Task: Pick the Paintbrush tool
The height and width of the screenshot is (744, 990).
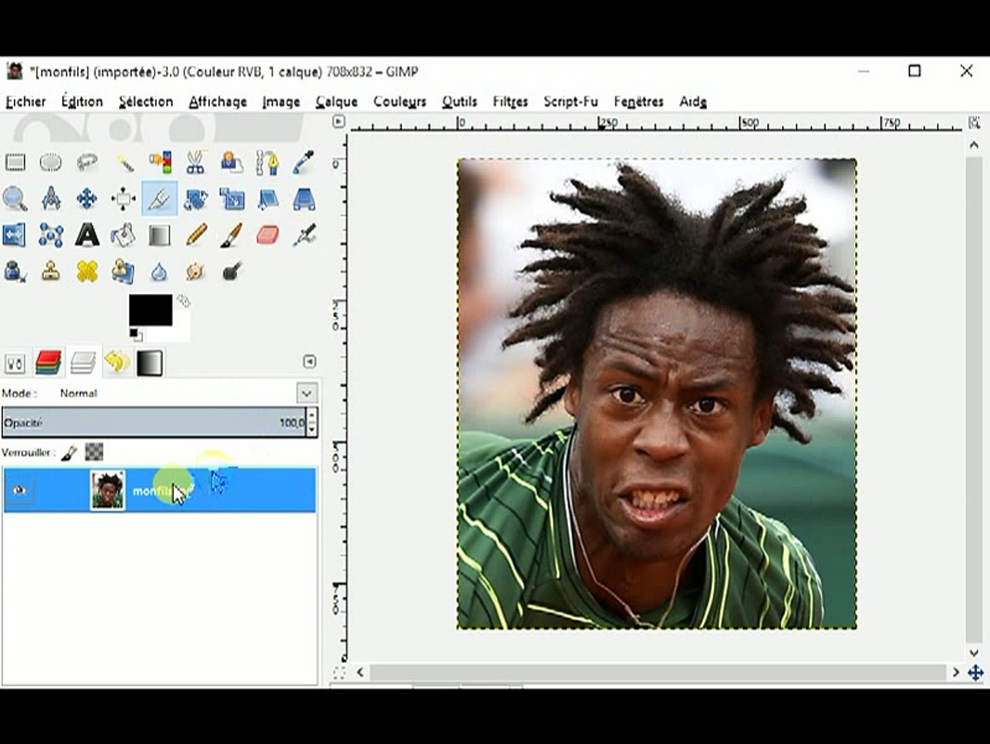Action: (x=231, y=235)
